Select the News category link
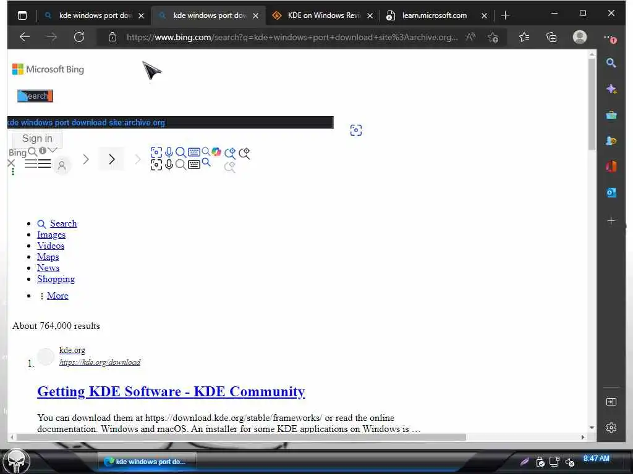 tap(48, 268)
